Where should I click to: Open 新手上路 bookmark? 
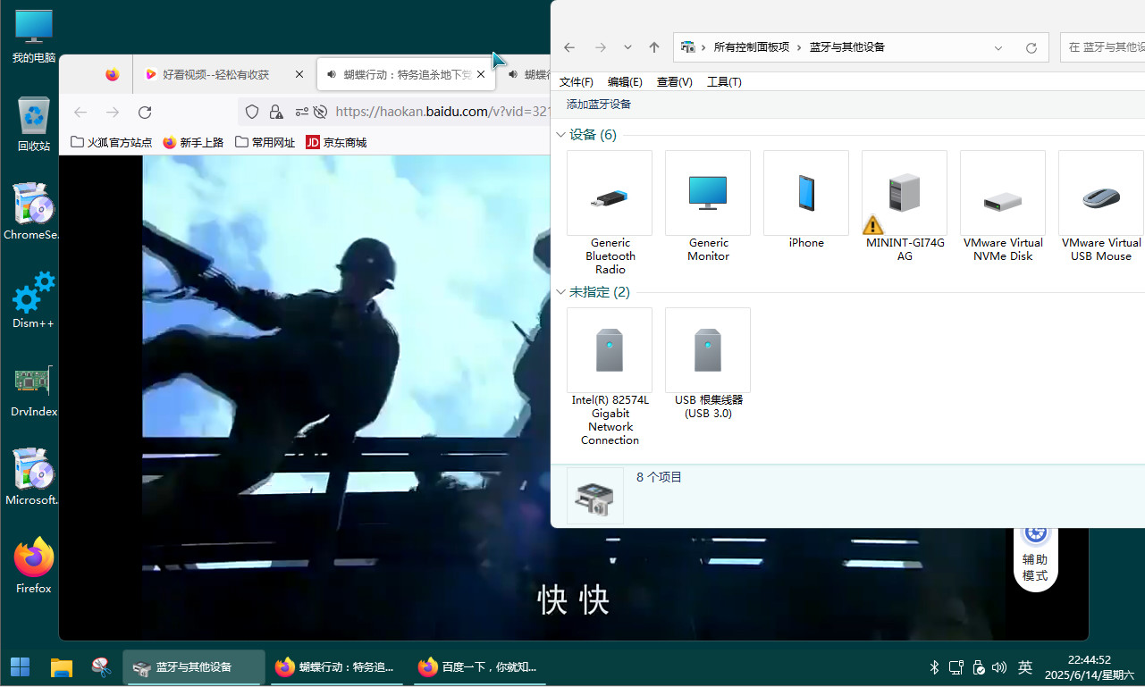pos(193,142)
